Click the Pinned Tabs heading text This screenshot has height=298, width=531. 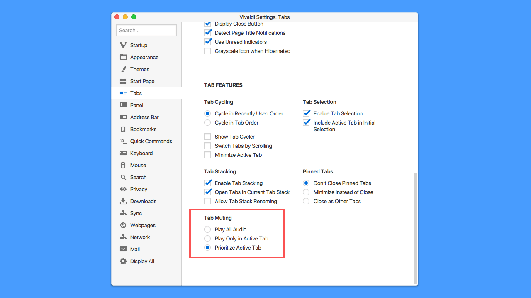tap(318, 171)
